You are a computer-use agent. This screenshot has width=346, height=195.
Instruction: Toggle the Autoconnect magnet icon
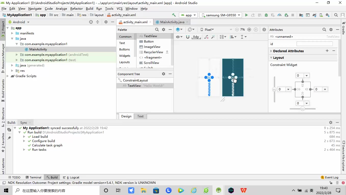click(x=188, y=37)
